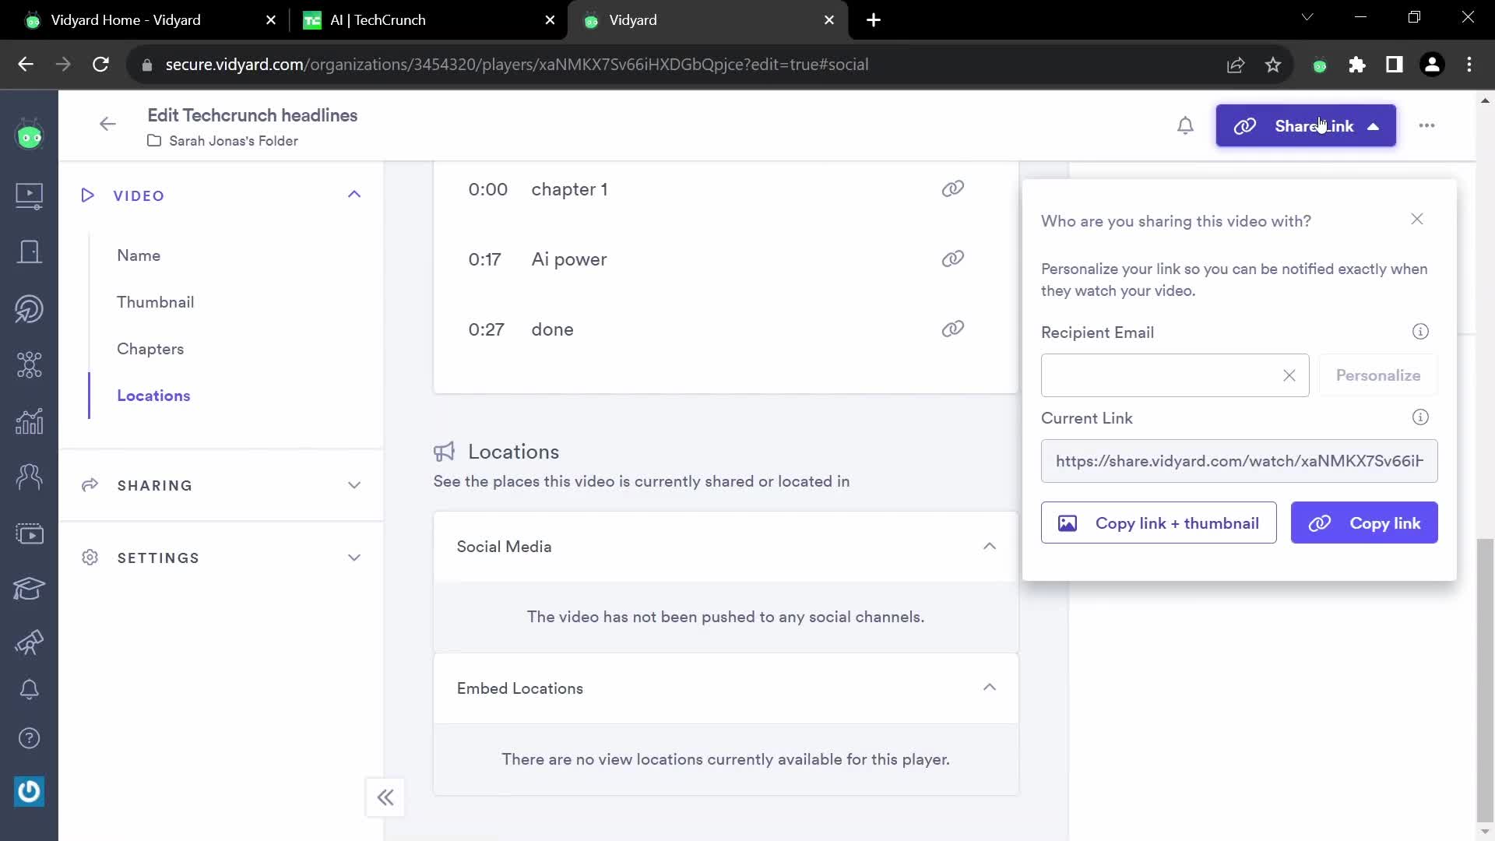Image resolution: width=1495 pixels, height=841 pixels.
Task: Click the Copy link button
Action: click(x=1364, y=523)
